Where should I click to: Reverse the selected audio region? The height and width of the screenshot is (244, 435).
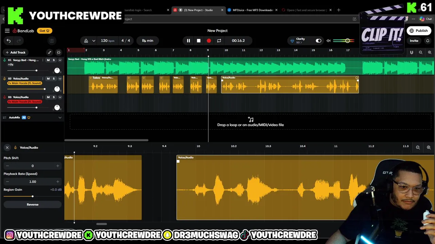33,205
